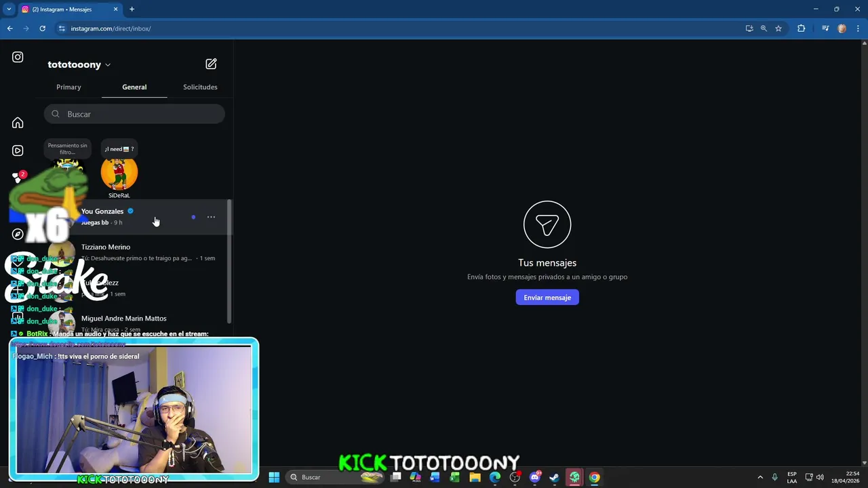
Task: Open the Solicitudes tab
Action: [200, 87]
